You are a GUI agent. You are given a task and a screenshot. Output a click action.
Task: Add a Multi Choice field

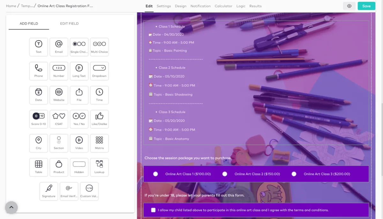99,47
